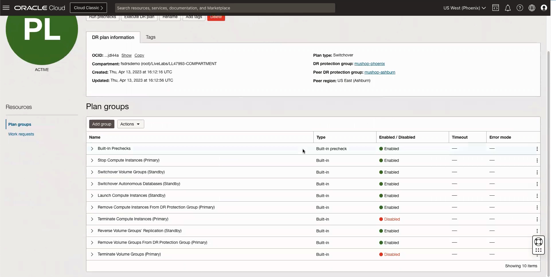Open kebab menu for Reverse Volume Groups' Replication
Viewport: 556px width, 277px height.
click(x=537, y=231)
